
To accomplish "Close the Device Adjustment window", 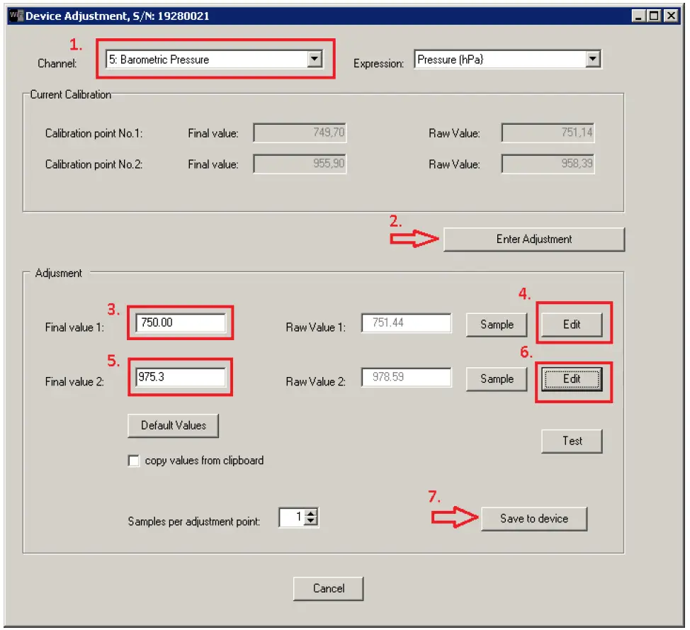I will [x=671, y=16].
